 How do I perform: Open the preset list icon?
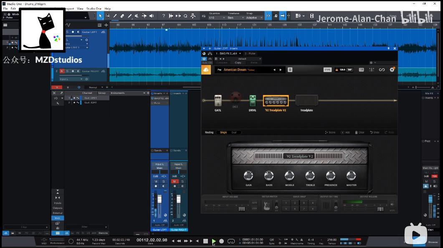pyautogui.click(x=290, y=70)
